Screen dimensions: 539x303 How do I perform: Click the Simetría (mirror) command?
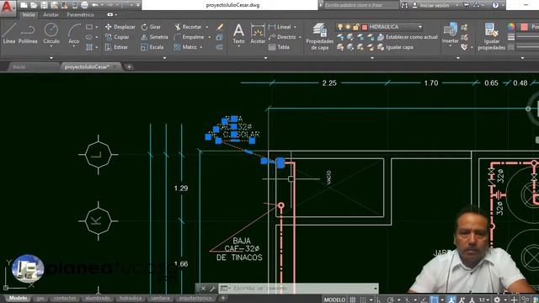point(154,37)
